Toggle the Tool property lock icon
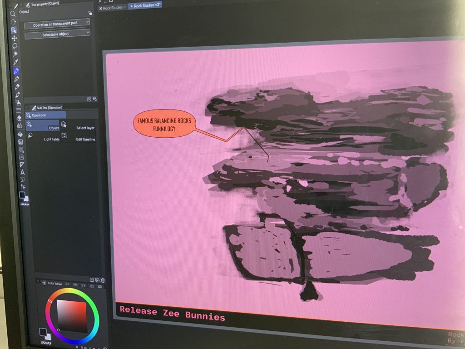Viewport: 465px width, 349px height. click(90, 13)
